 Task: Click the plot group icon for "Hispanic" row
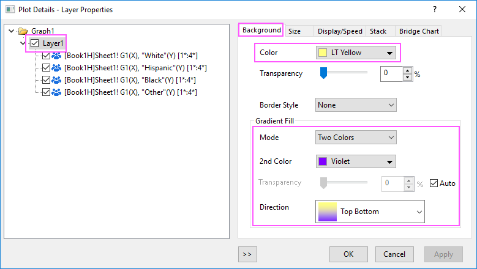tap(56, 68)
